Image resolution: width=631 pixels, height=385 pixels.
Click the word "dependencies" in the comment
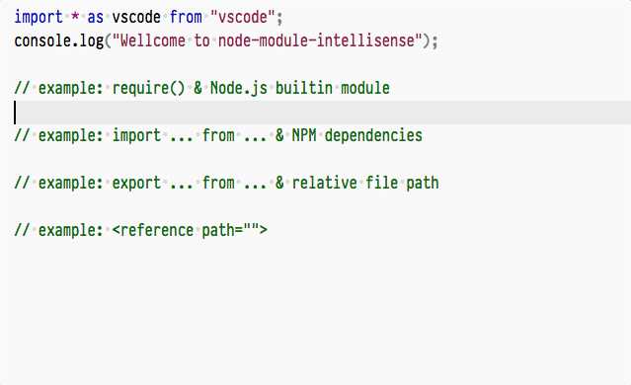tap(373, 135)
